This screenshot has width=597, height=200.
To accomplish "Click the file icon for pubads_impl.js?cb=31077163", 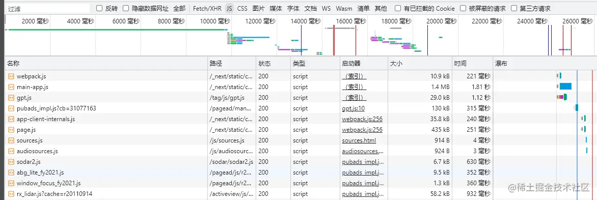I will point(11,108).
